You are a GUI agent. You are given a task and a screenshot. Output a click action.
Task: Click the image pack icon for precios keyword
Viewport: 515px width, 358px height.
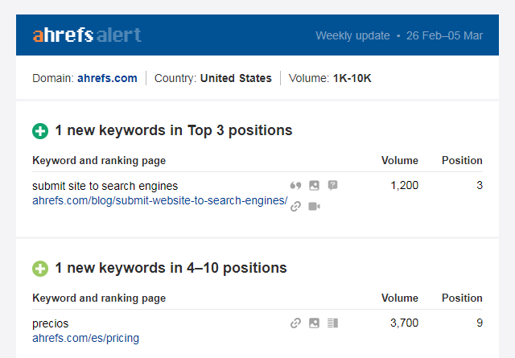click(x=315, y=323)
